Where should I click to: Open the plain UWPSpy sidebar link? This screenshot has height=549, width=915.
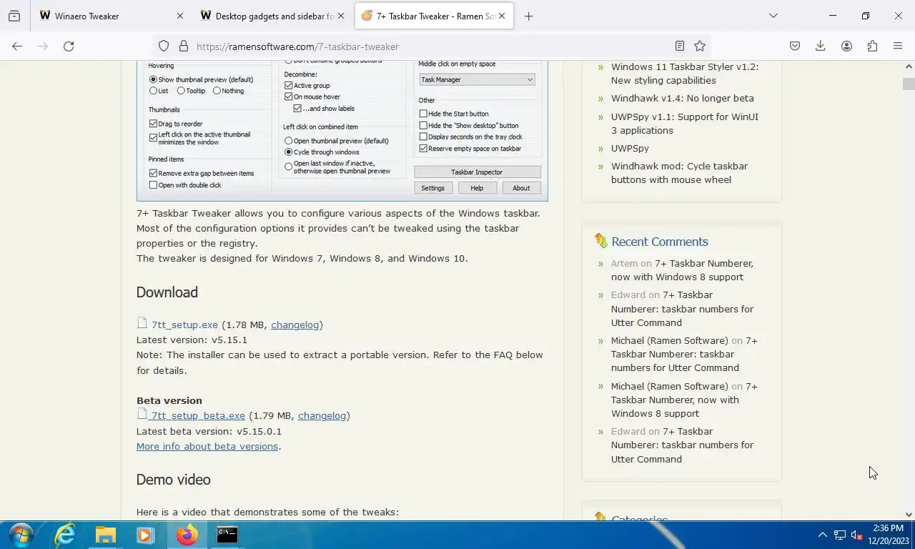[630, 148]
